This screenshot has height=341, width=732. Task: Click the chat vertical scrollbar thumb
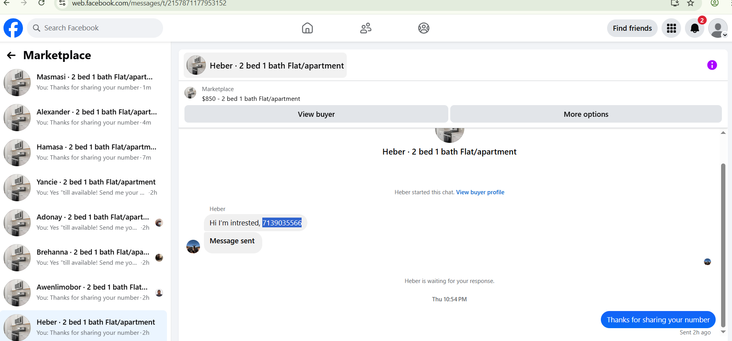723,245
